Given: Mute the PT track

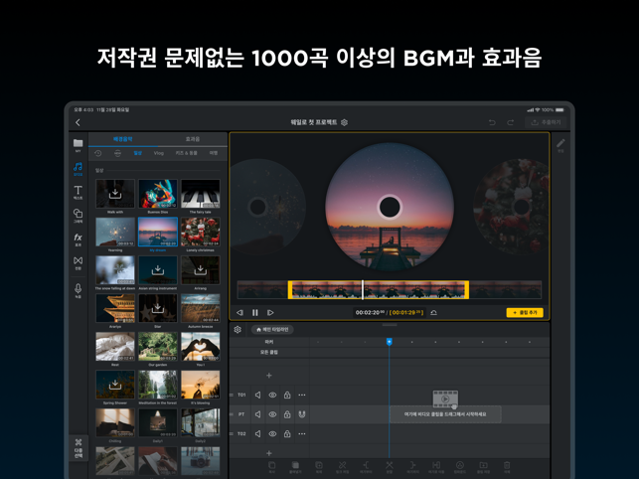Looking at the screenshot, I should tap(257, 414).
